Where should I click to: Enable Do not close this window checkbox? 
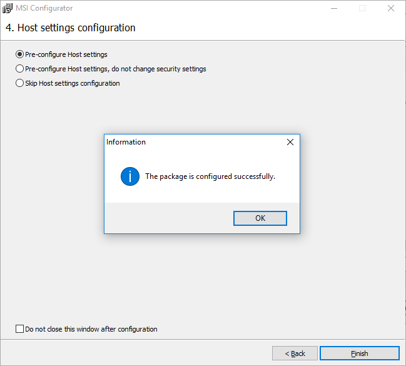19,329
